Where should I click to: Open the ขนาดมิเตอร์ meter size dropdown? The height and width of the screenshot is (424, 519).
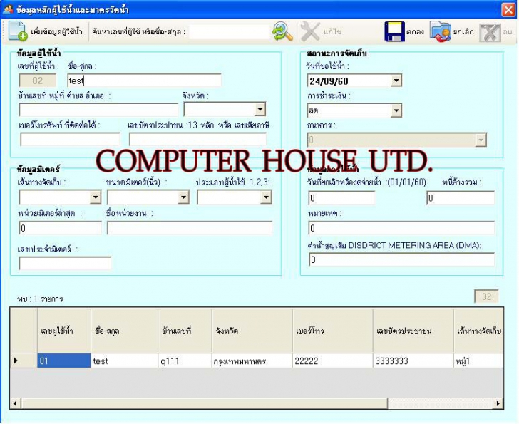tap(183, 197)
